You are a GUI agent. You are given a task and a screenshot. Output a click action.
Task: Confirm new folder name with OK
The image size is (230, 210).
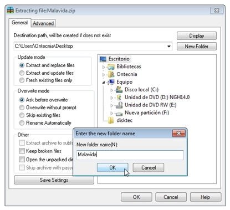[113, 168]
